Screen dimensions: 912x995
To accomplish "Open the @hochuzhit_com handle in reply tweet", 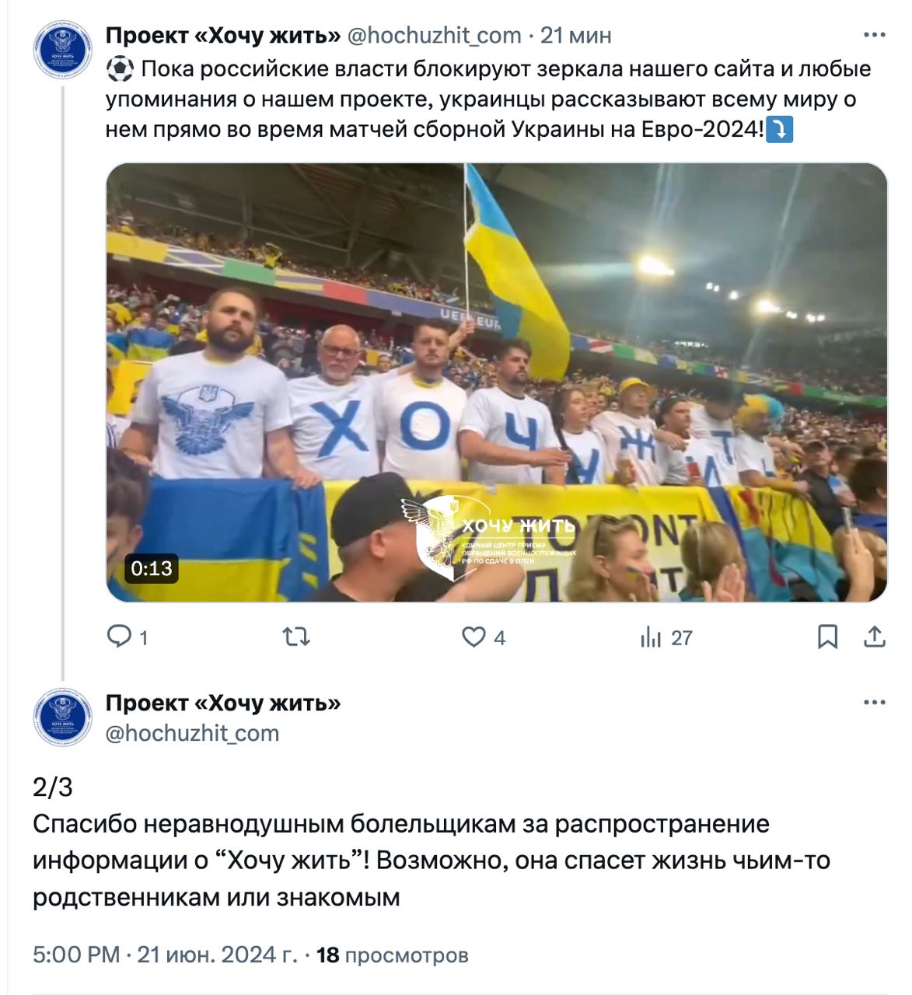I will tap(192, 733).
